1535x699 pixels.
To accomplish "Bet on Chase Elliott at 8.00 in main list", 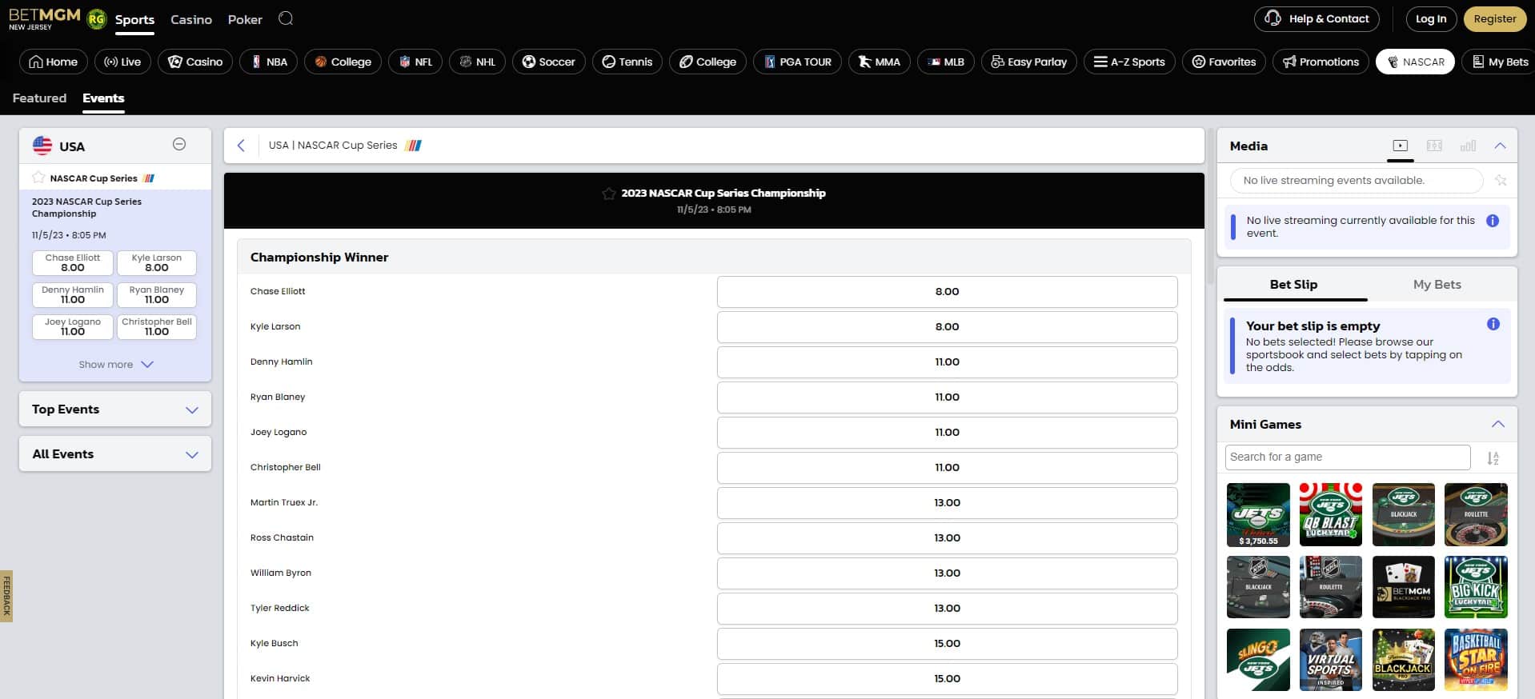I will tap(947, 292).
